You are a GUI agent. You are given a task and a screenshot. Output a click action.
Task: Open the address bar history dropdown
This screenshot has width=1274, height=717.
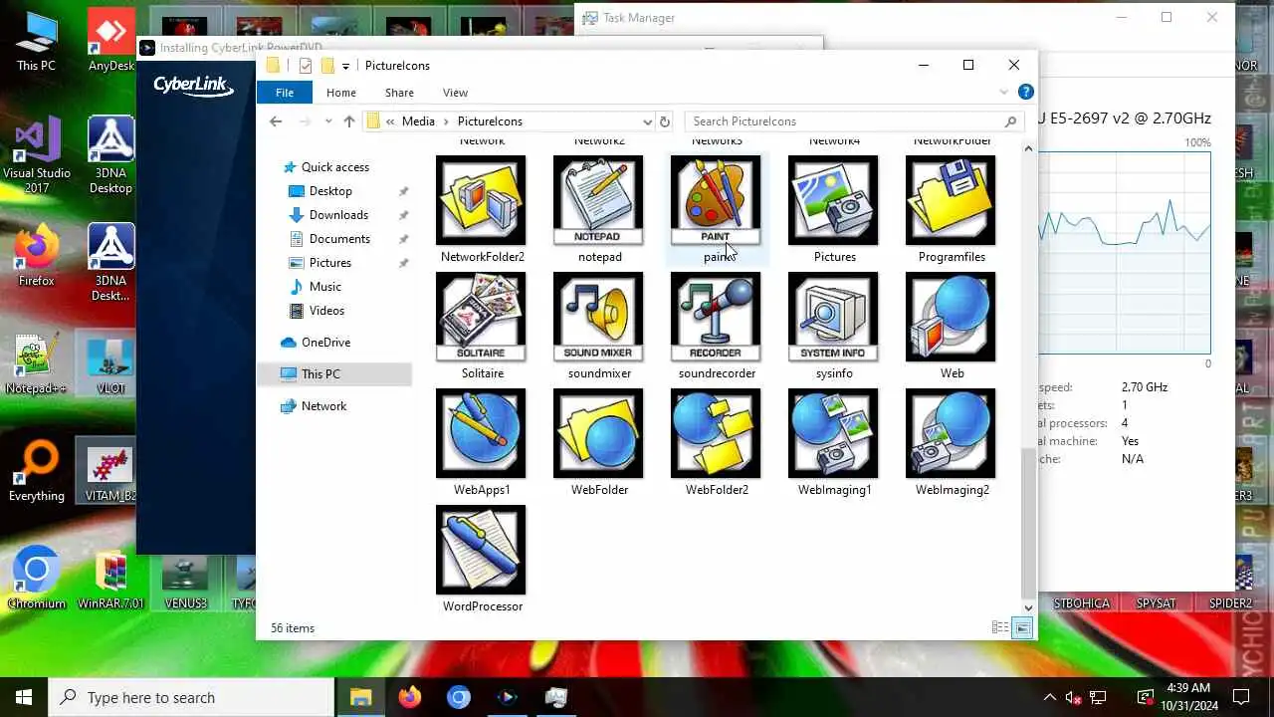(648, 121)
